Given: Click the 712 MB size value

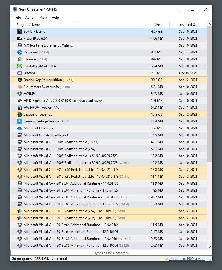Looking at the screenshot, I should (x=157, y=73).
